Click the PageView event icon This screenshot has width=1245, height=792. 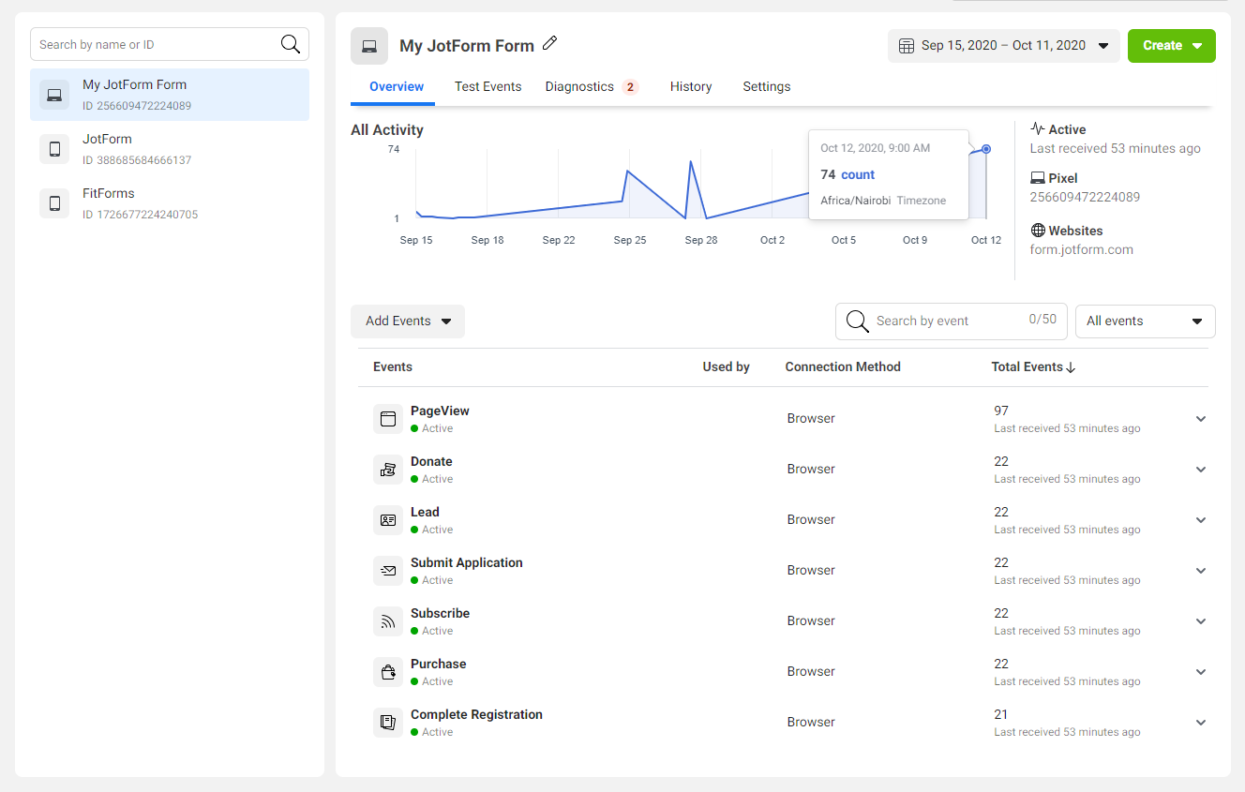point(388,419)
